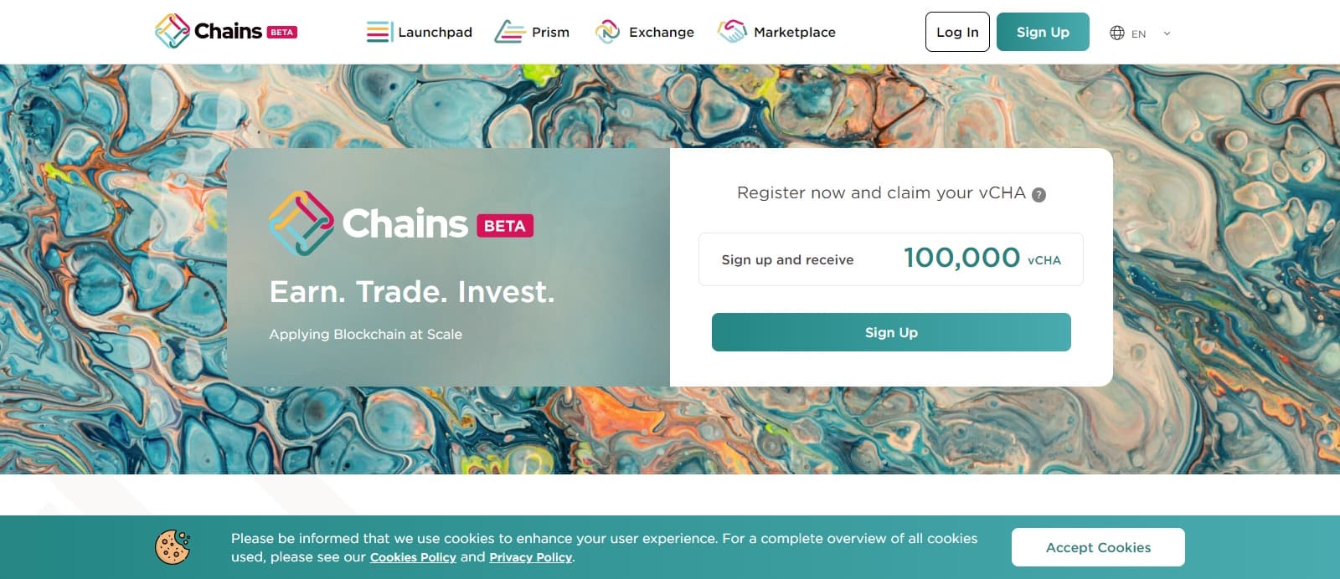Click the Prism triangle icon
This screenshot has height=579, width=1340.
(508, 33)
